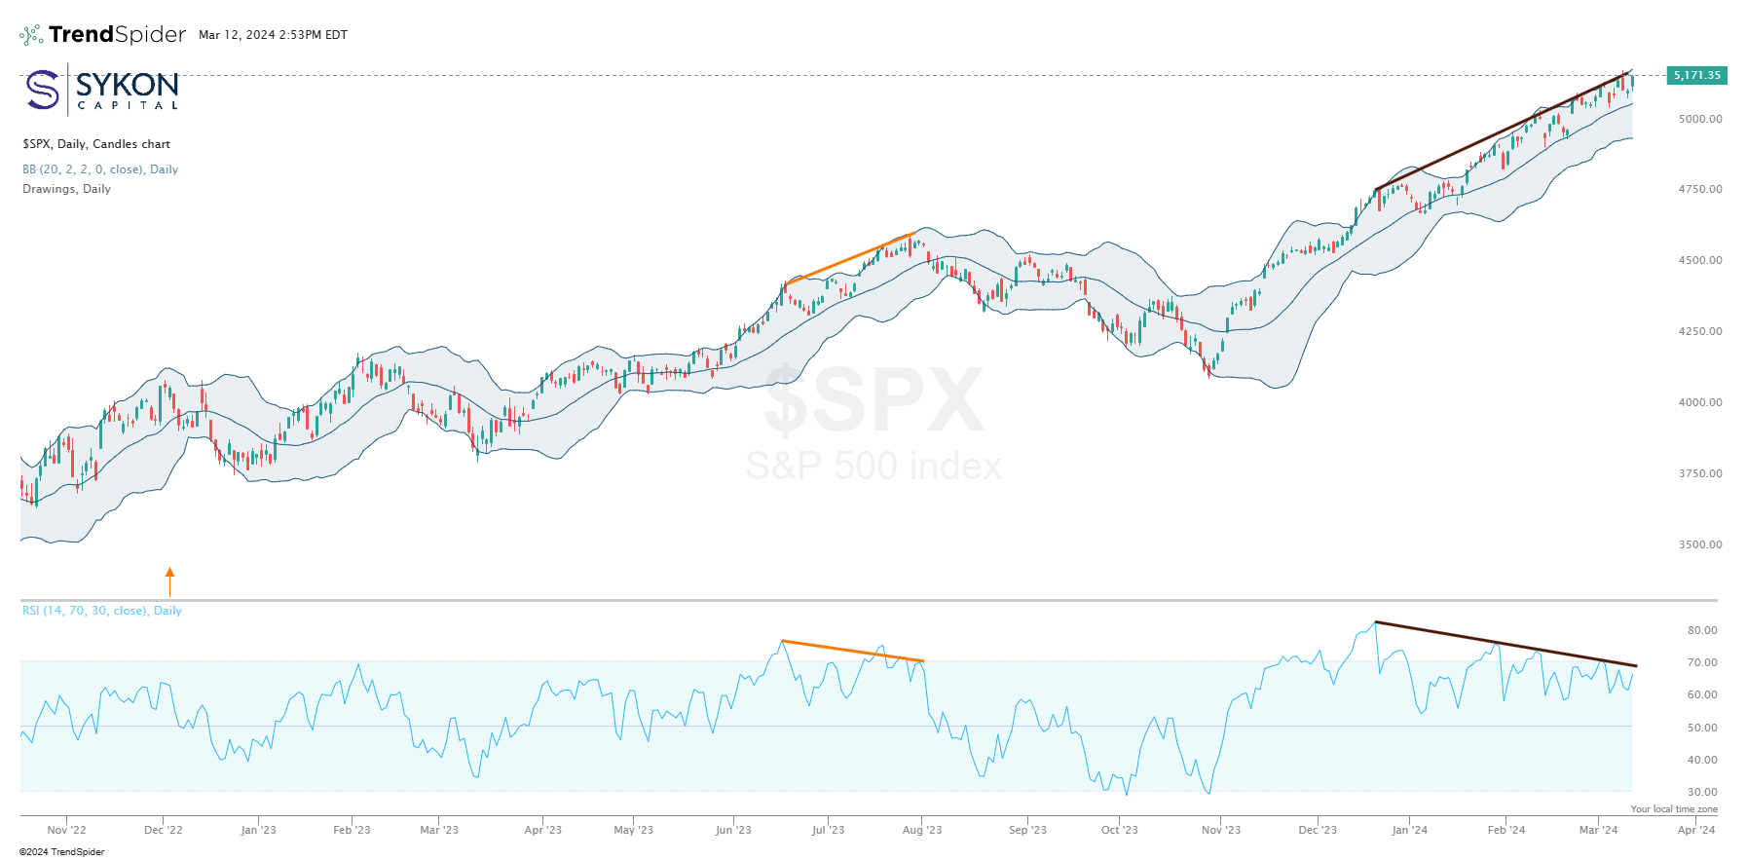The width and height of the screenshot is (1747, 861).
Task: Click the Mar 12, 2024 timestamp
Action: 273,35
